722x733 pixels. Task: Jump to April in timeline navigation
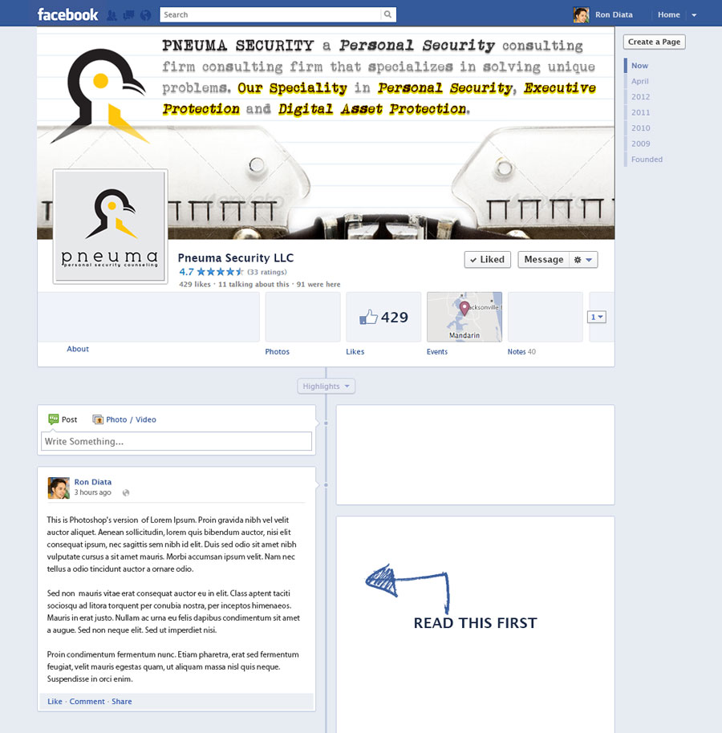(x=639, y=81)
